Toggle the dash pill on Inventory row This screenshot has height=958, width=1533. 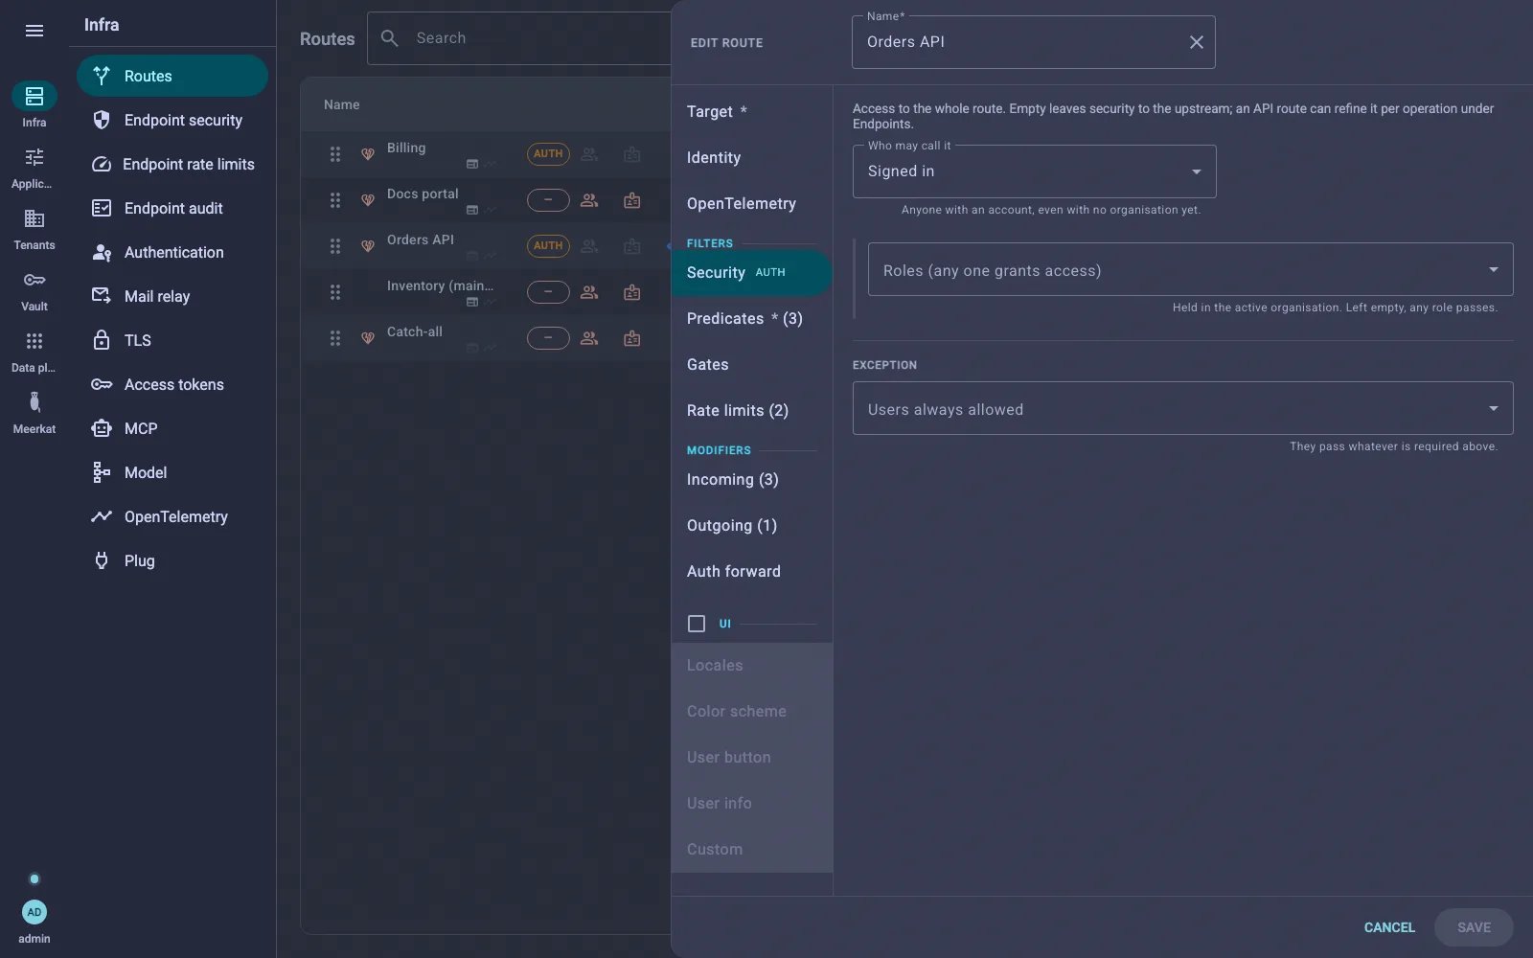tap(548, 292)
